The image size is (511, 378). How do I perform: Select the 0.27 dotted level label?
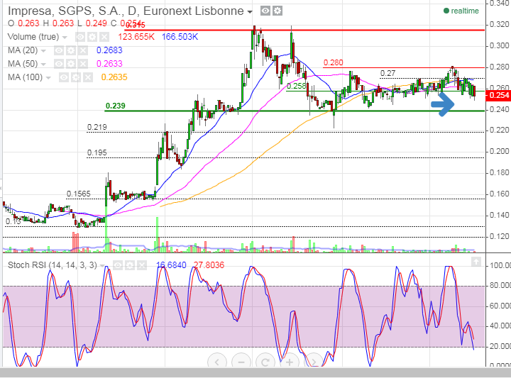388,74
